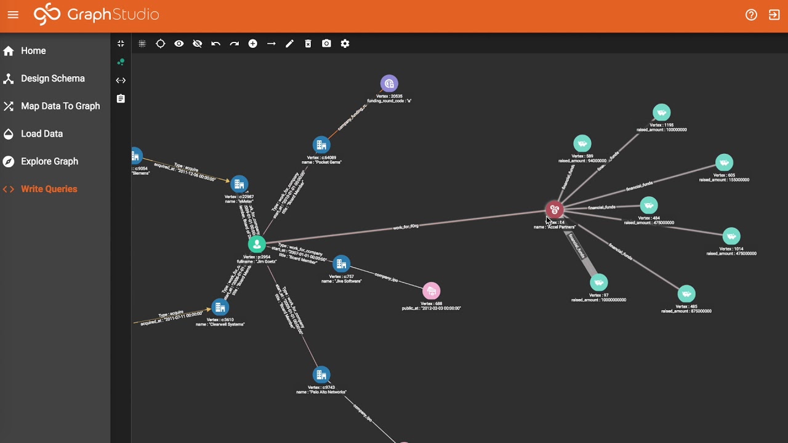Click the financial_funds edge label toward vertex 484
The width and height of the screenshot is (788, 443).
(601, 207)
